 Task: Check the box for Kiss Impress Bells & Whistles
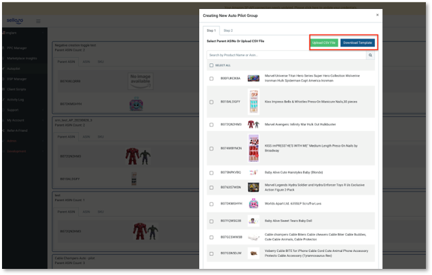point(211,102)
